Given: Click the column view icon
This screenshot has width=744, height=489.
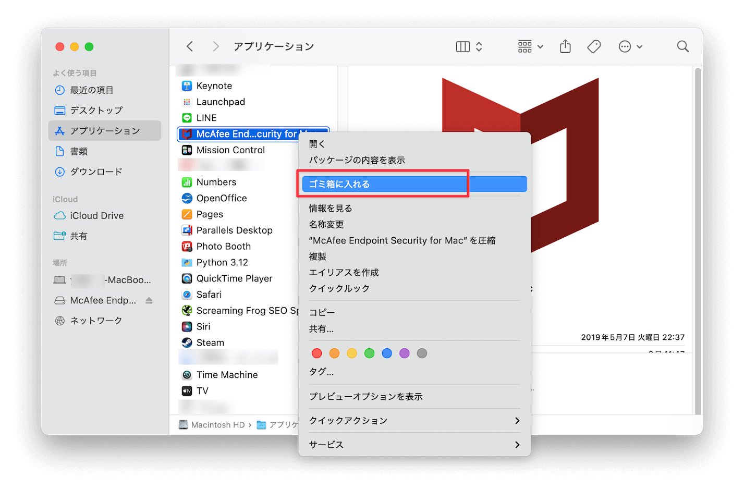Looking at the screenshot, I should coord(463,46).
